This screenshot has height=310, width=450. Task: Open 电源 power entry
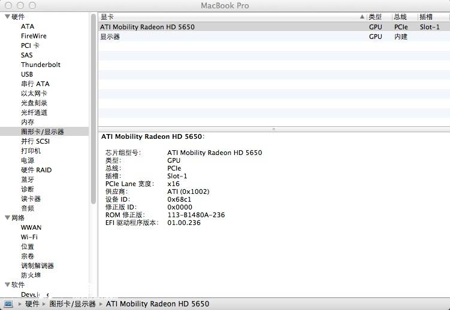click(28, 160)
